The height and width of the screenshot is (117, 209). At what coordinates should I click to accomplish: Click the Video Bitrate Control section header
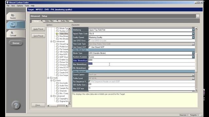point(134,50)
